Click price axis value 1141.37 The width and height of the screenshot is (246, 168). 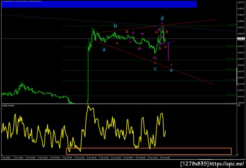pos(241,27)
